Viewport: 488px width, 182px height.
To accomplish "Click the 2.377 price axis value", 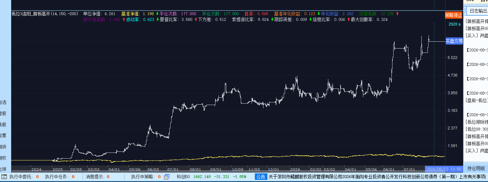I will pos(452,128).
